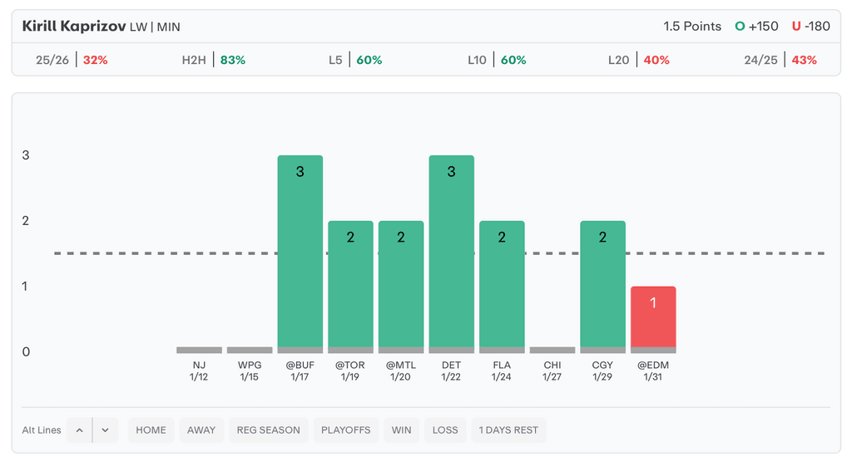Select the Over +150 odds

[756, 26]
